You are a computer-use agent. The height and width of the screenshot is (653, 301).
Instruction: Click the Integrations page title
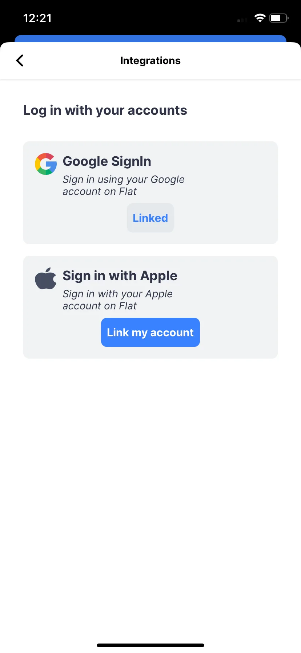coord(150,60)
